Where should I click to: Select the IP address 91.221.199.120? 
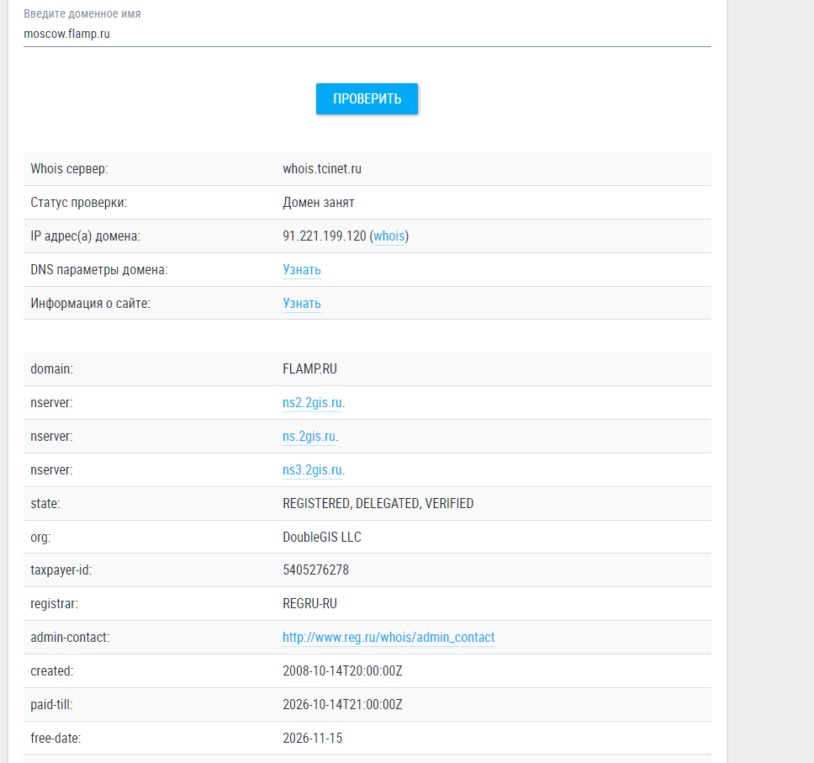tap(325, 236)
